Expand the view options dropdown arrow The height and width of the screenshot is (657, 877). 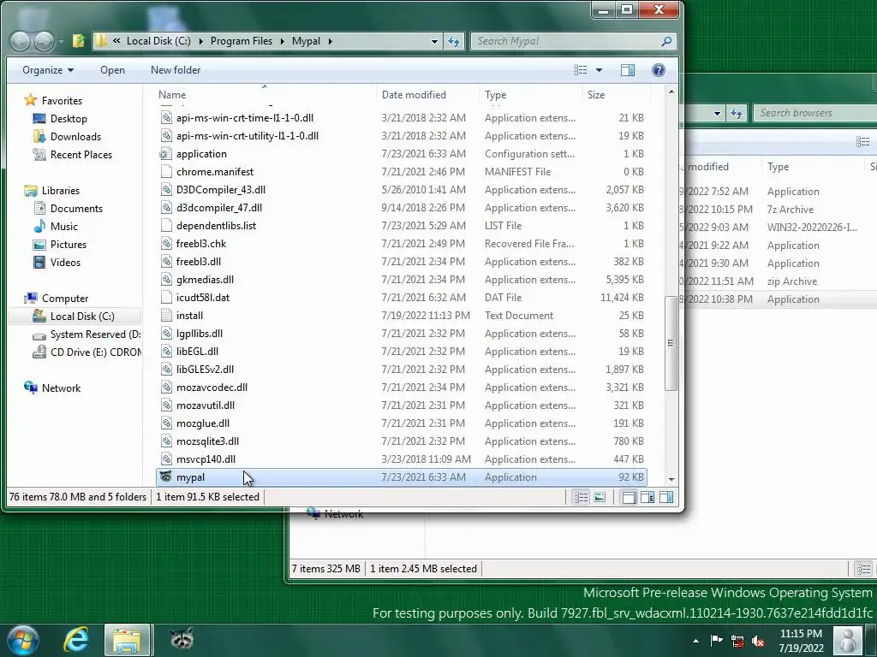click(x=599, y=70)
